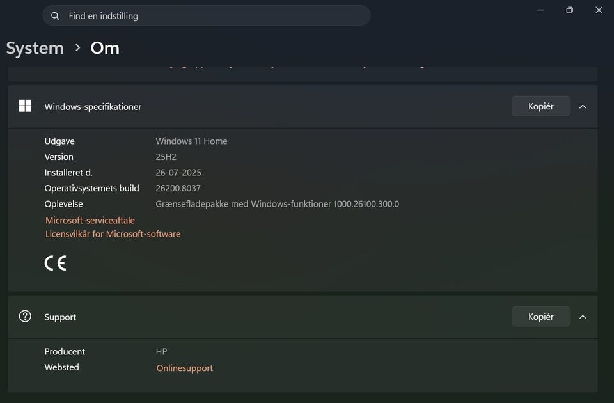Screen dimensions: 614x403
Task: Select the Om breadcrumb title
Action: pyautogui.click(x=105, y=48)
